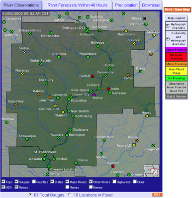Click the Map Legend button
Image resolution: width=192 pixels, height=198 pixels.
[176, 18]
